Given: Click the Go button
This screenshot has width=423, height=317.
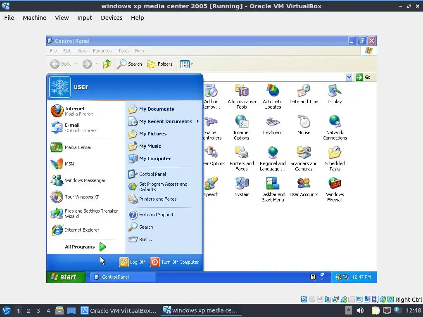Looking at the screenshot, I should [363, 77].
